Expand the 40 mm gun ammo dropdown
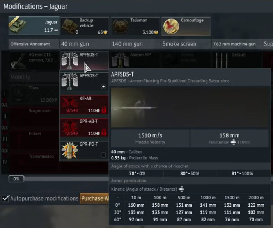273x228 pixels. click(x=84, y=60)
